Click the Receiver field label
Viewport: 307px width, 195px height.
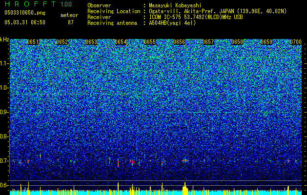point(99,17)
